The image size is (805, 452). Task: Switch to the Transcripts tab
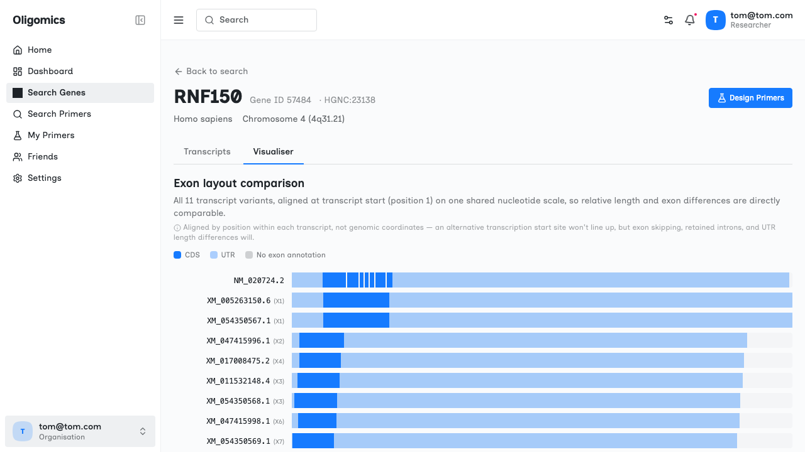(x=207, y=152)
